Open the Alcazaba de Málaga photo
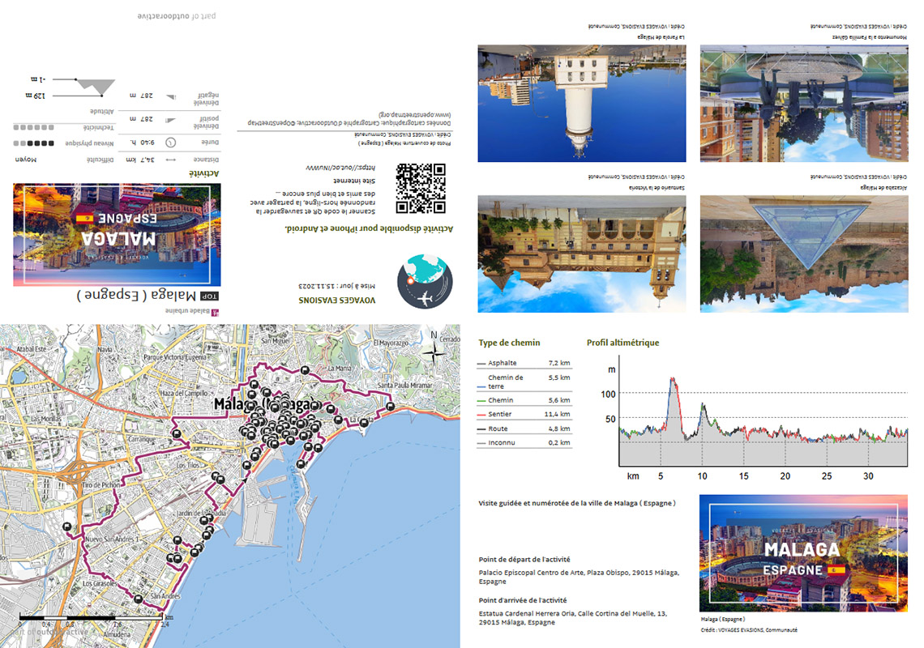924x648 pixels. [804, 254]
